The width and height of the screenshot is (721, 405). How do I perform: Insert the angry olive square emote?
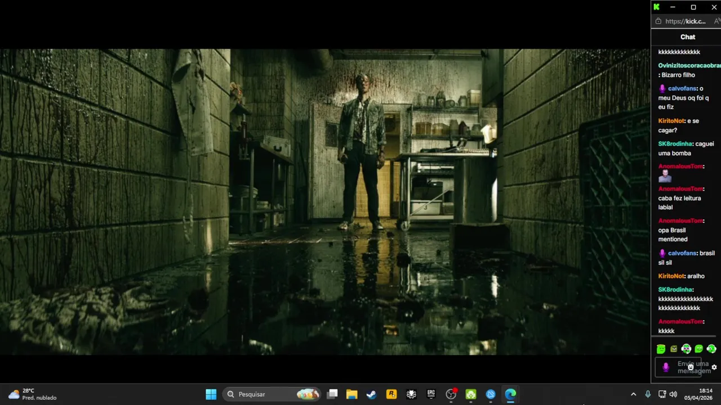pyautogui.click(x=674, y=349)
